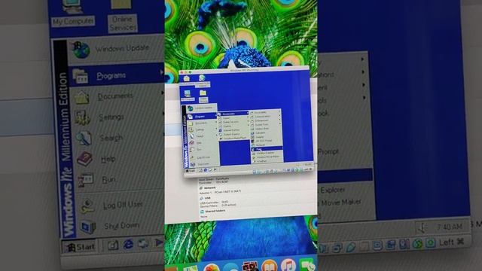Open Internet Explorer icon on center VM desktop
482x271 pixels.
[x=203, y=81]
